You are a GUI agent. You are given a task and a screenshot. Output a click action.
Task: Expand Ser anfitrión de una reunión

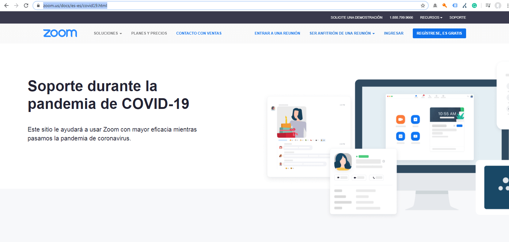coord(342,33)
